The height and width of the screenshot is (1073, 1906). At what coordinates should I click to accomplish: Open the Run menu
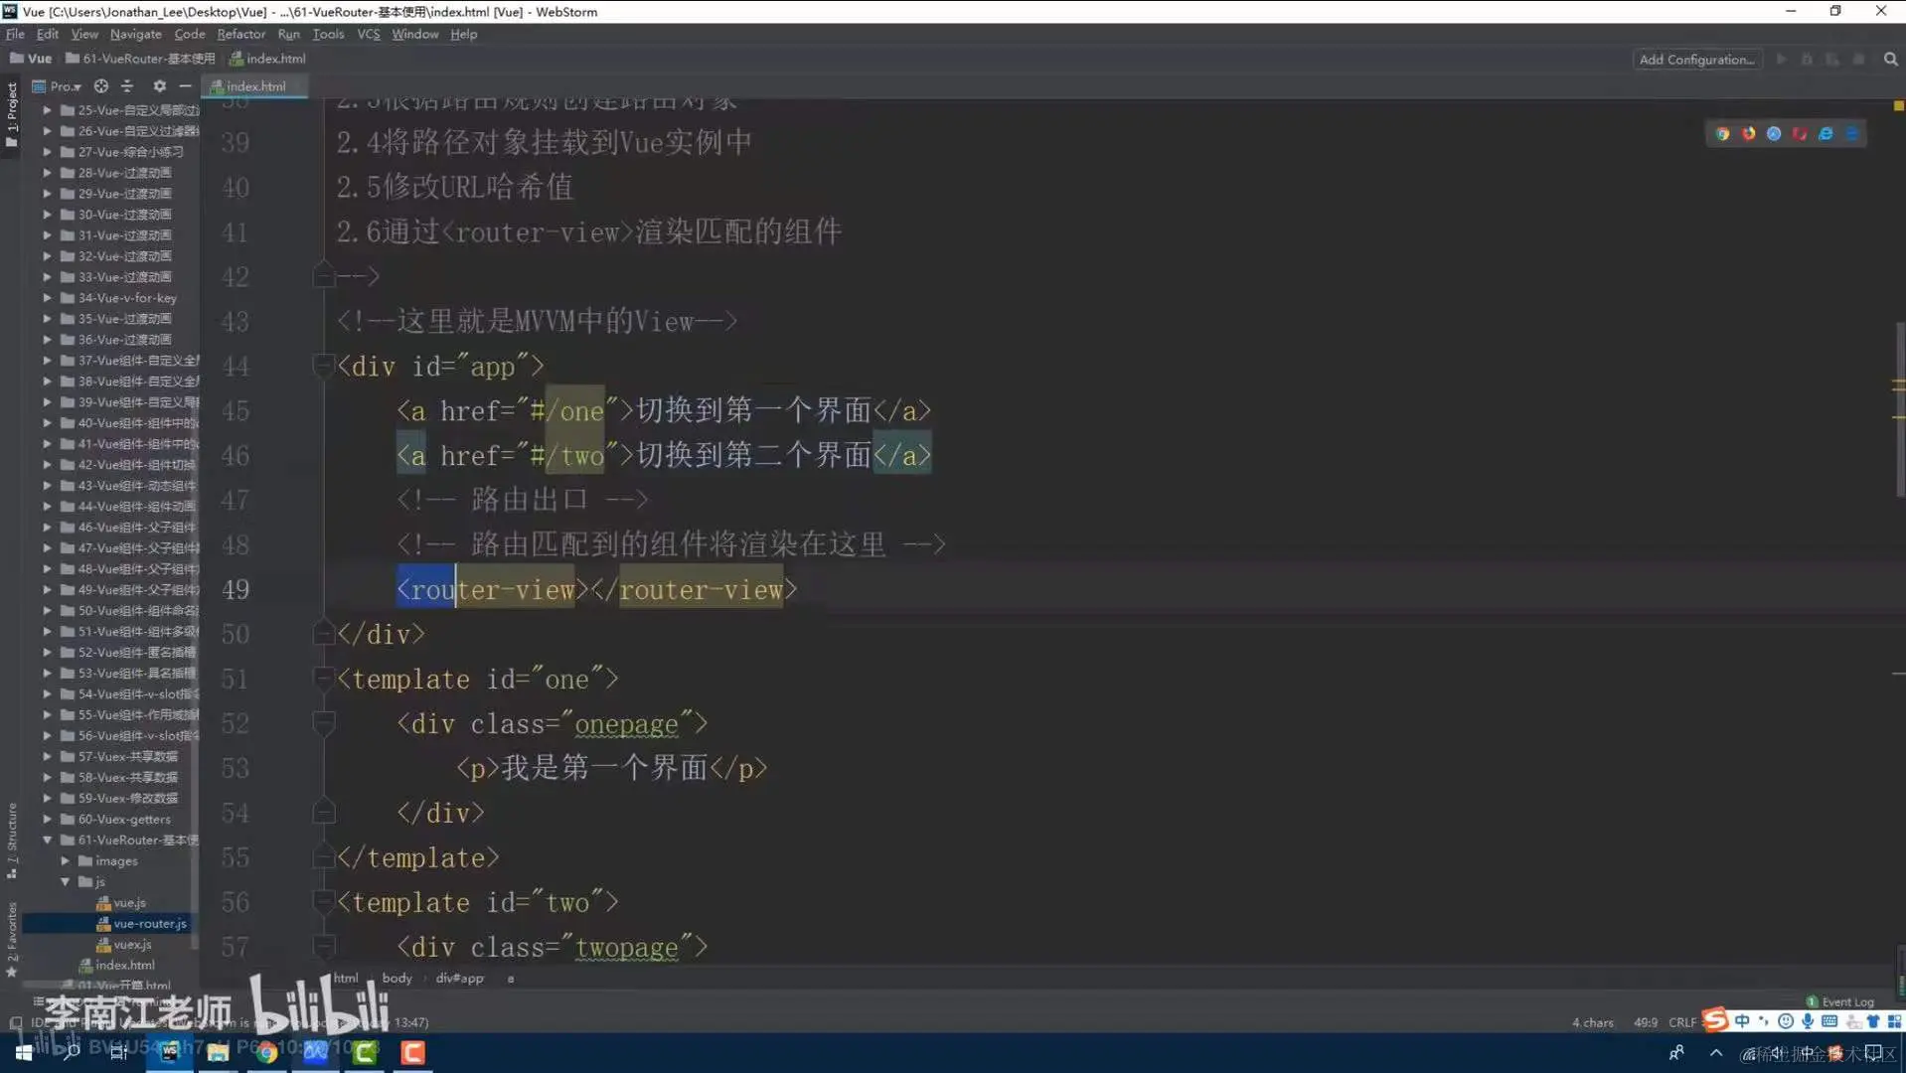(x=288, y=34)
